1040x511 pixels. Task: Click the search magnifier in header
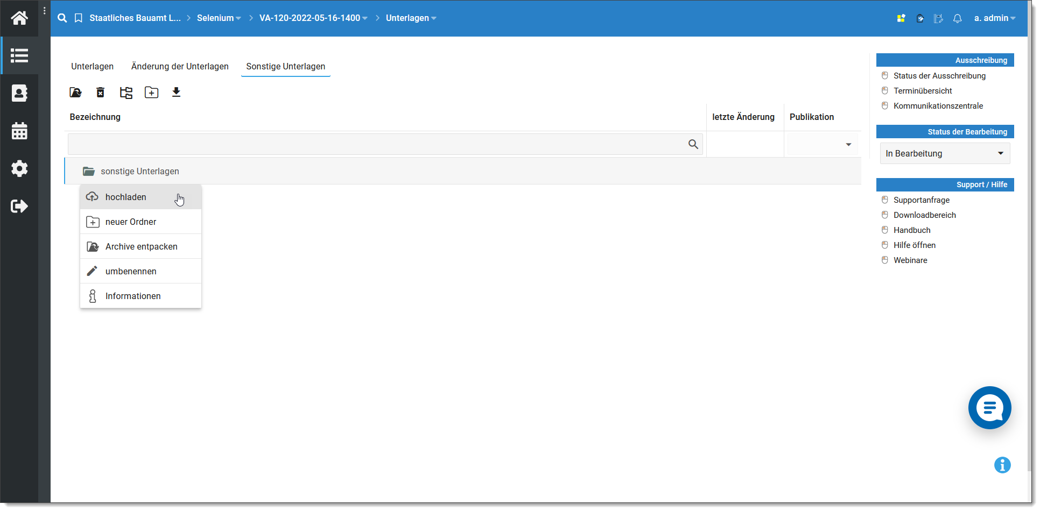click(x=62, y=18)
